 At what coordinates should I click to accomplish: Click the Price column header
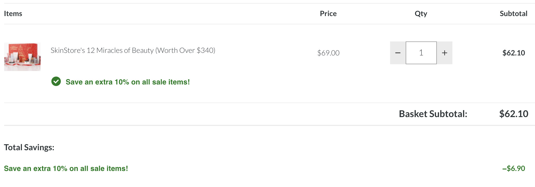[328, 13]
